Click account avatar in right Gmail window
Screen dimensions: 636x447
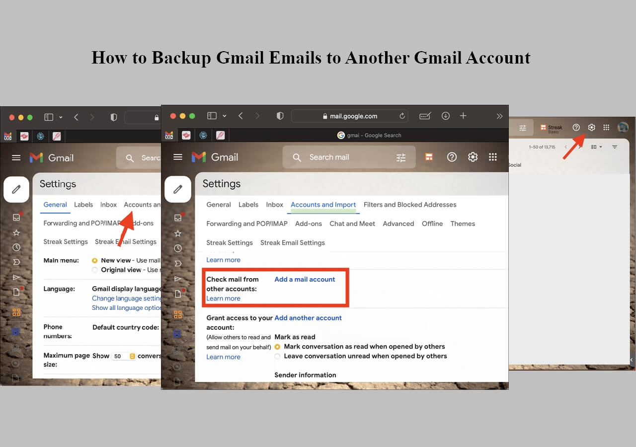[x=623, y=128]
